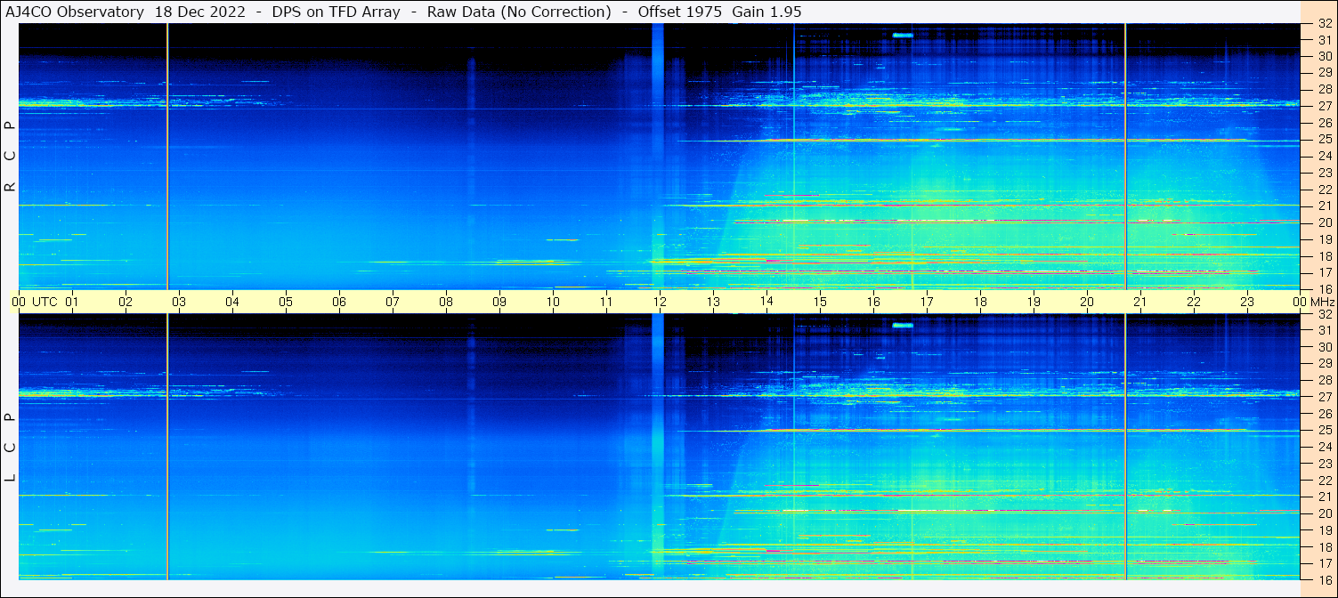Screen dimensions: 1338x598
Task: Click the cyan burst near 31 MHz in RCP
Action: (903, 36)
